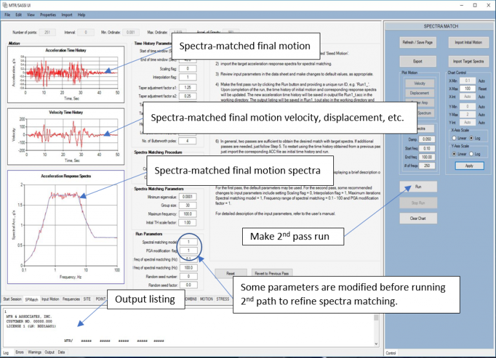The height and width of the screenshot is (358, 496).
Task: Switch to the Frequencies tab
Action: 71,299
